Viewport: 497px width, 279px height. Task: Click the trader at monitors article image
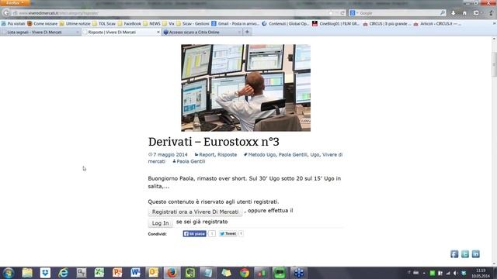pyautogui.click(x=245, y=88)
